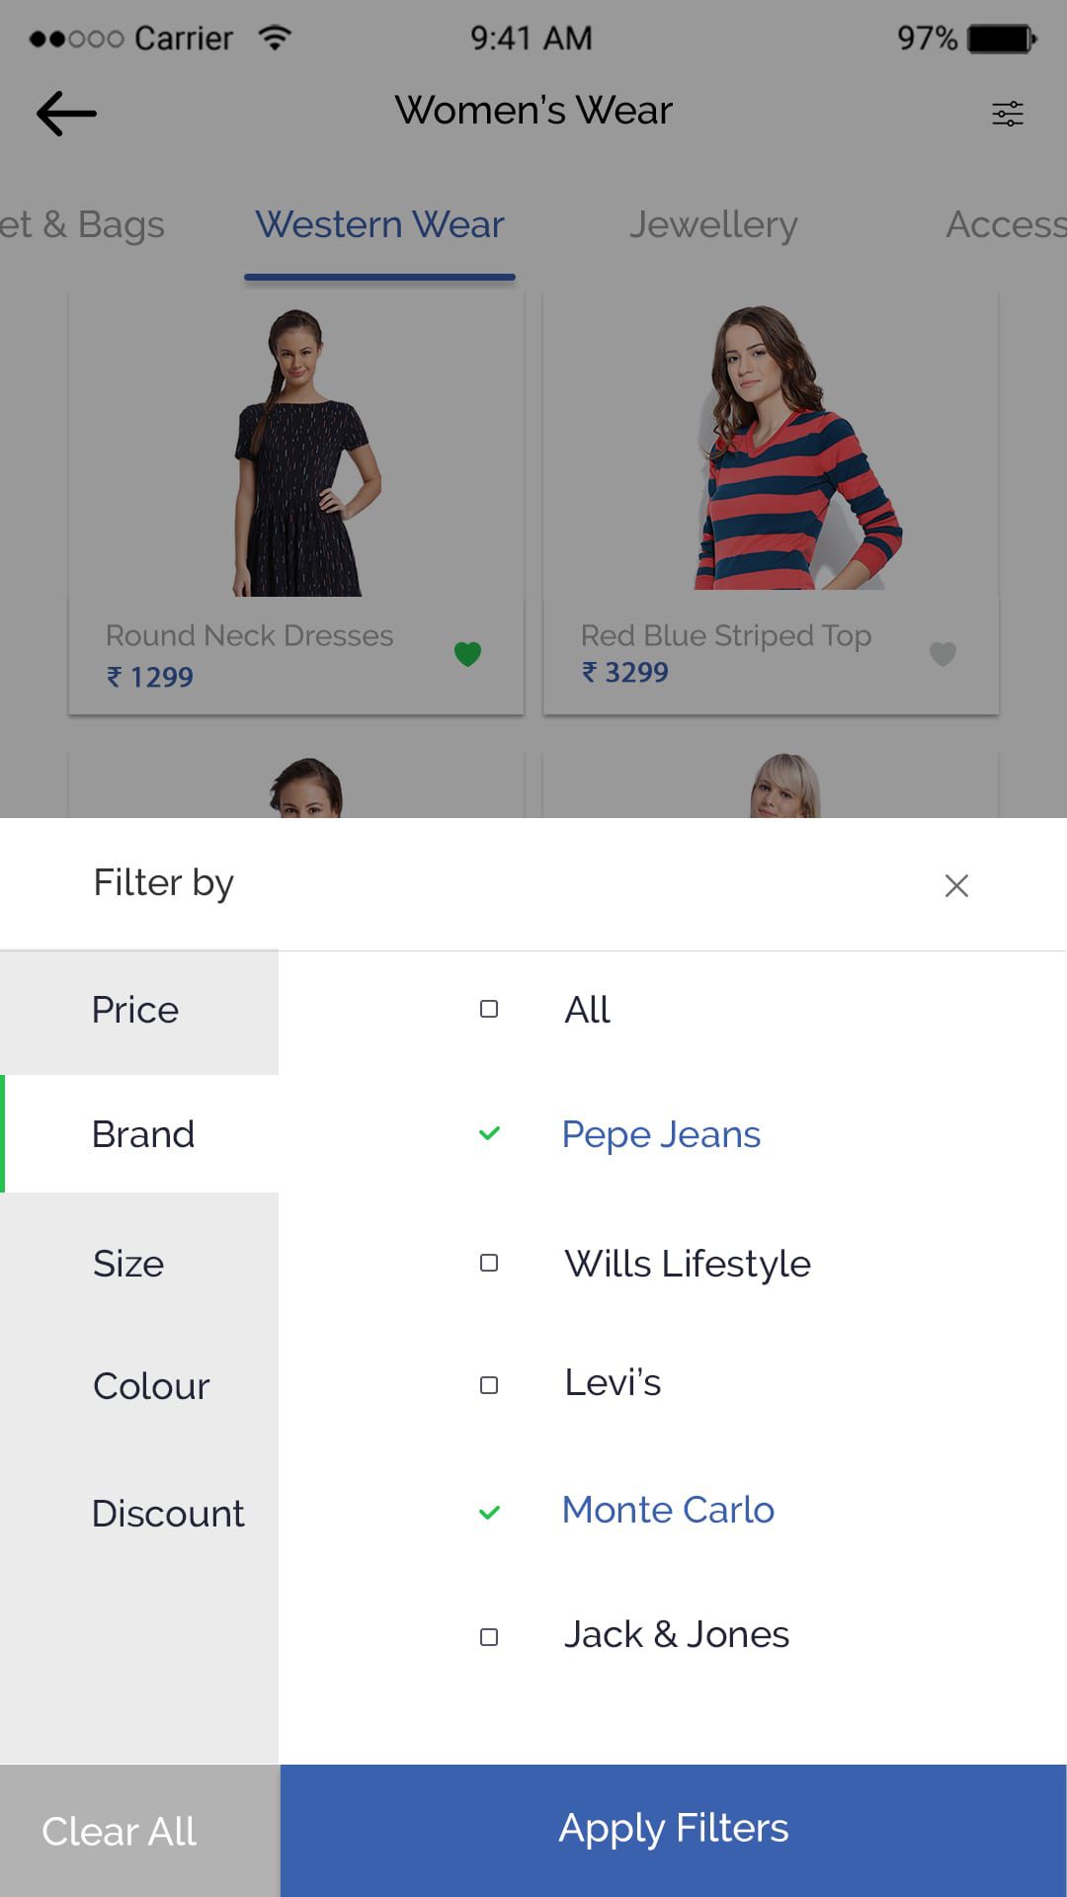Uncheck the Pepe Jeans brand checkmark
The height and width of the screenshot is (1897, 1067).
pos(489,1133)
